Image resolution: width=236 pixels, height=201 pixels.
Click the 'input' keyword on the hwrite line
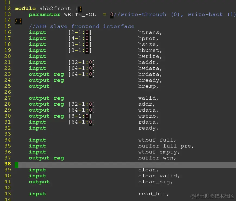coord(37,56)
